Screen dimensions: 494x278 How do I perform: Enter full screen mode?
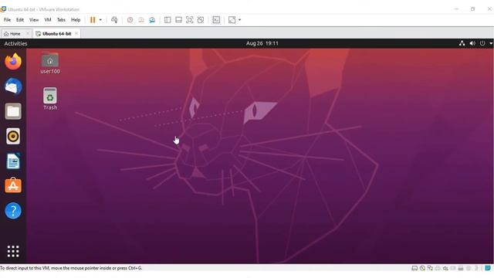(x=190, y=20)
